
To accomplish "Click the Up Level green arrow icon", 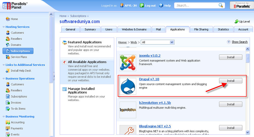I will pos(237,21).
